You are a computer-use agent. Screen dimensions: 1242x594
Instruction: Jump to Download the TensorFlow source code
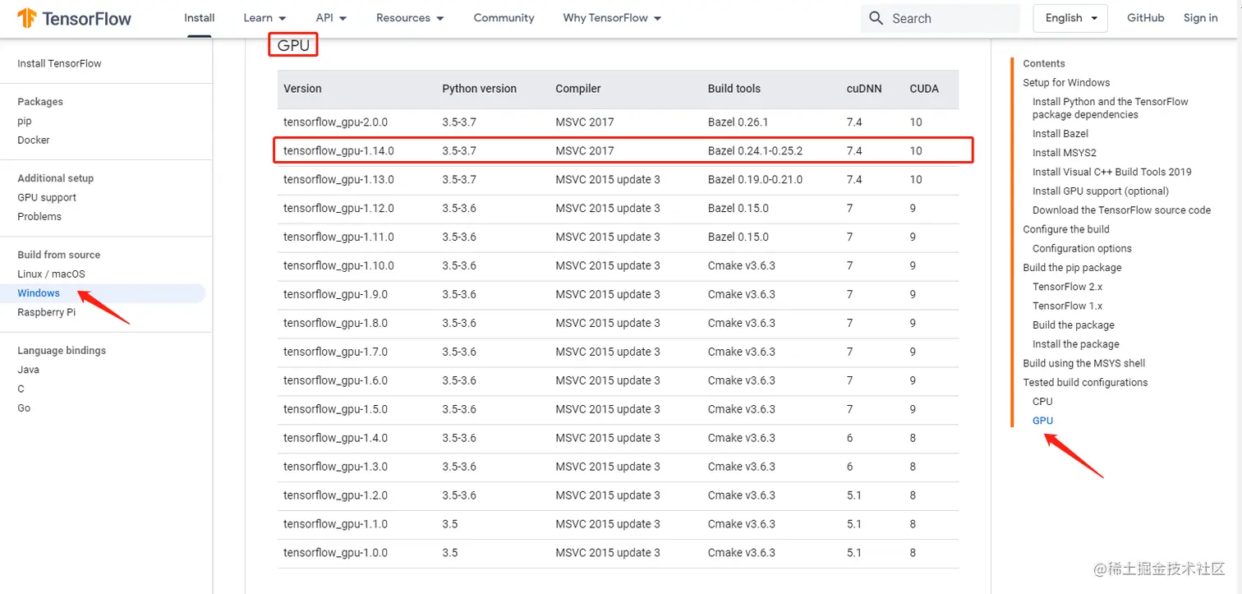click(1122, 210)
